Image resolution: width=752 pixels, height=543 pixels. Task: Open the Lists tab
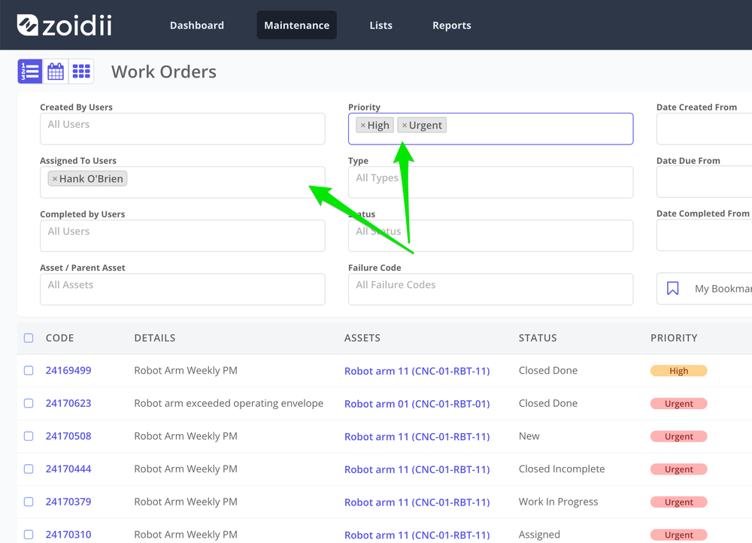(x=381, y=25)
